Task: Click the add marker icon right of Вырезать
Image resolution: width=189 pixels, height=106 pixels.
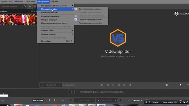Action: tap(50, 100)
